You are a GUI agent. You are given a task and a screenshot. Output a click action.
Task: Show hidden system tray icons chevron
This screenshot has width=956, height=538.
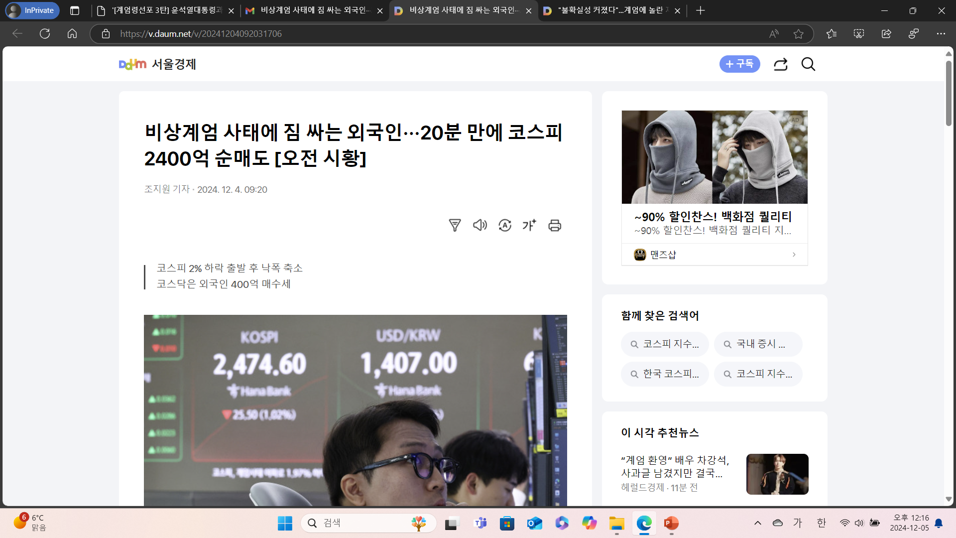pyautogui.click(x=757, y=523)
